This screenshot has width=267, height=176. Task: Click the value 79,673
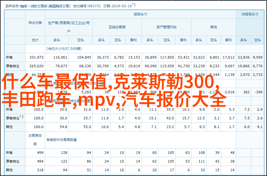pyautogui.click(x=61, y=66)
